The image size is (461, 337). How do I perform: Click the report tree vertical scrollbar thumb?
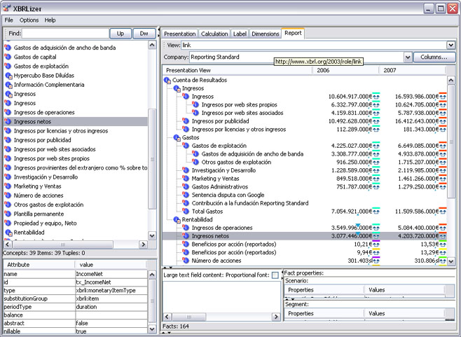pos(450,141)
